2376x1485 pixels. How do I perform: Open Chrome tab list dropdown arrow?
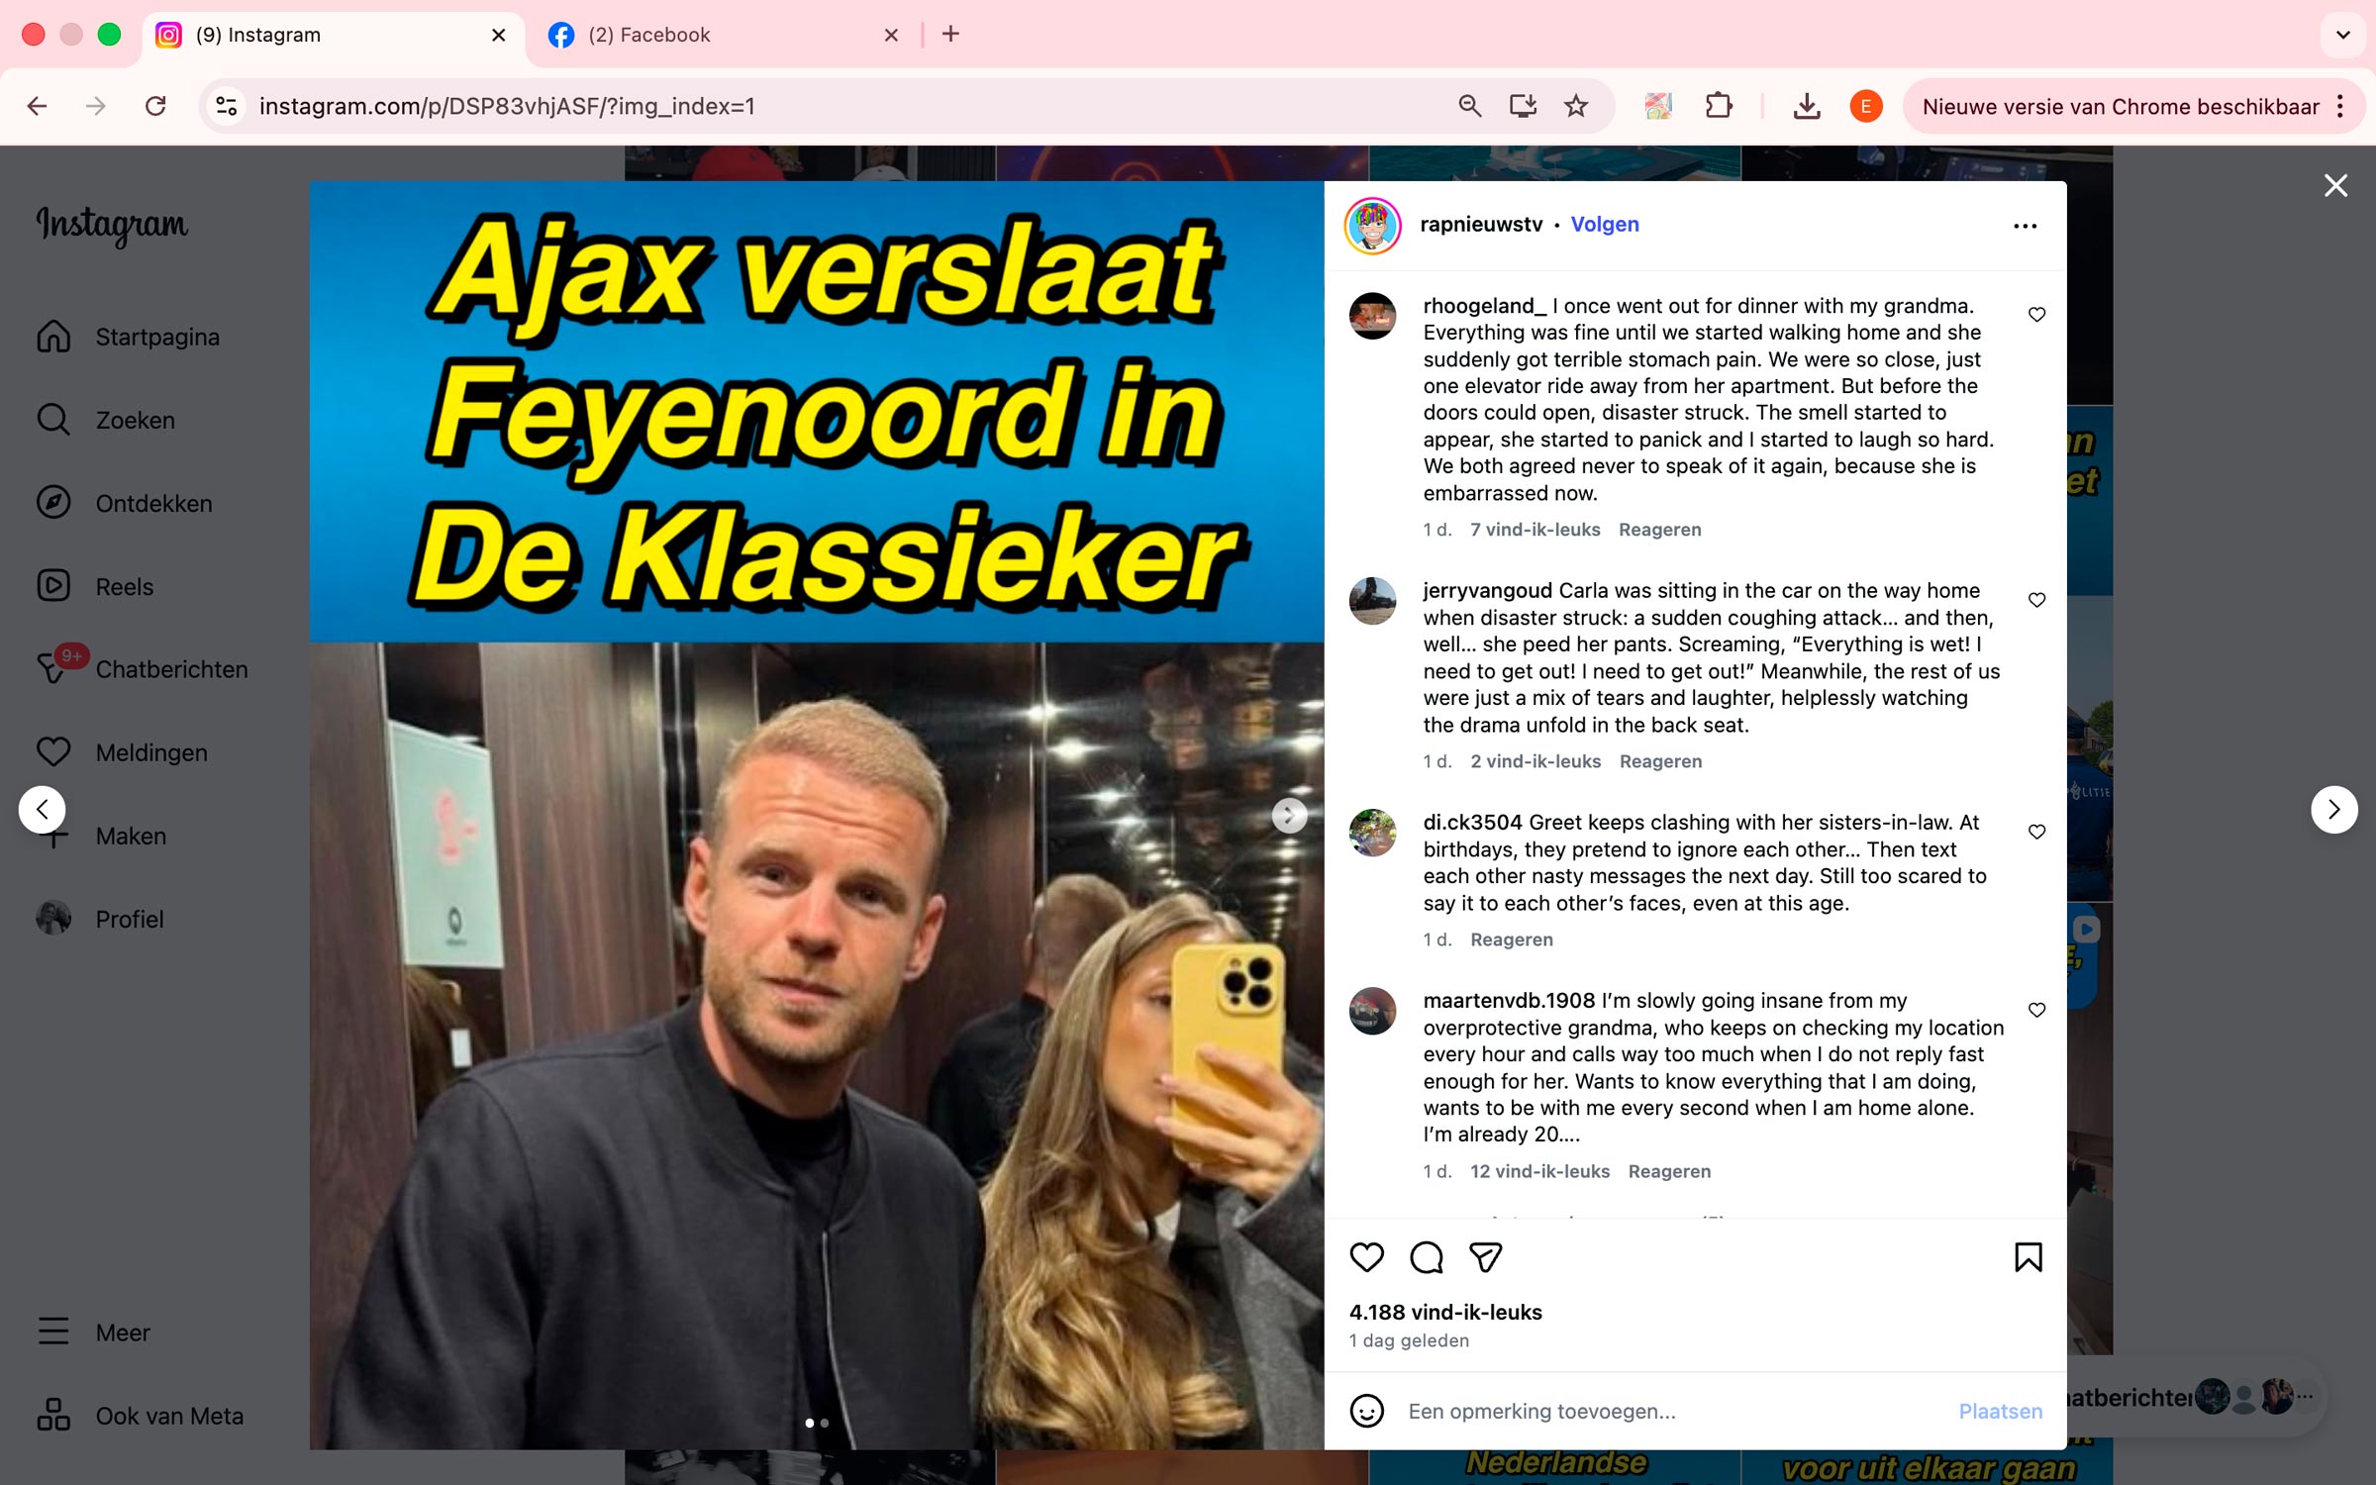click(2342, 35)
